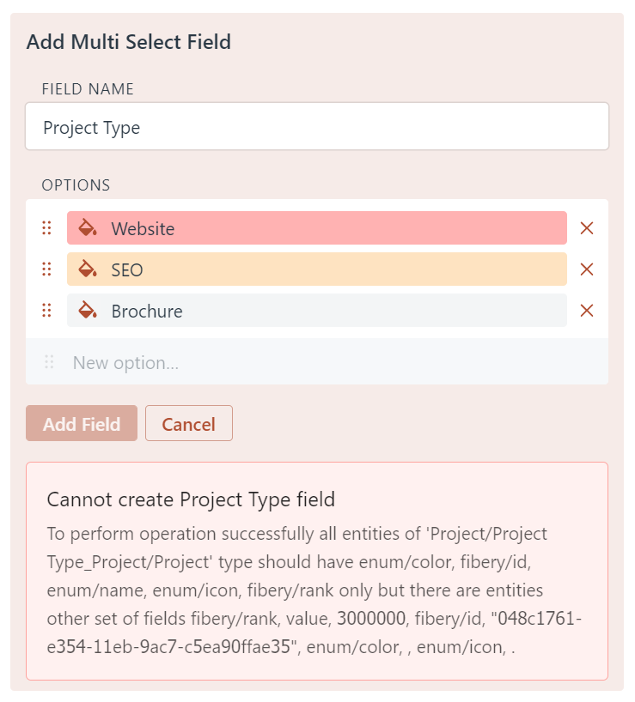Click the Cannot create Project Type heading
The width and height of the screenshot is (635, 702).
coord(191,499)
